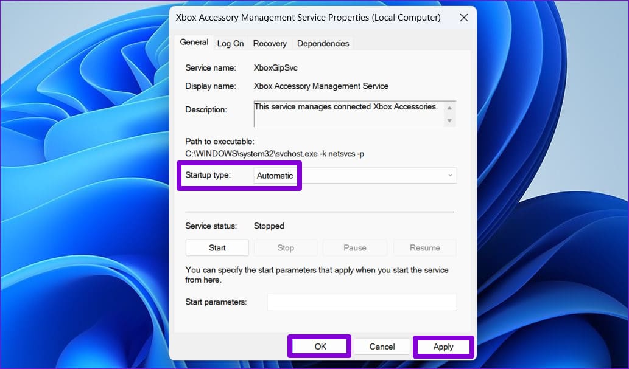Click the greyed-out Pause button
The width and height of the screenshot is (629, 369).
pos(354,247)
